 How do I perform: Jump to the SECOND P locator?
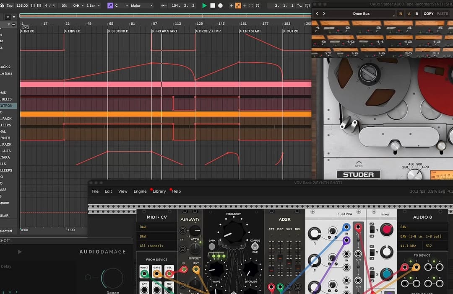(x=117, y=31)
